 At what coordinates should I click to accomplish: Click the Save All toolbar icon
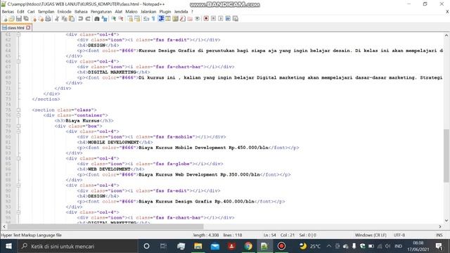26,19
